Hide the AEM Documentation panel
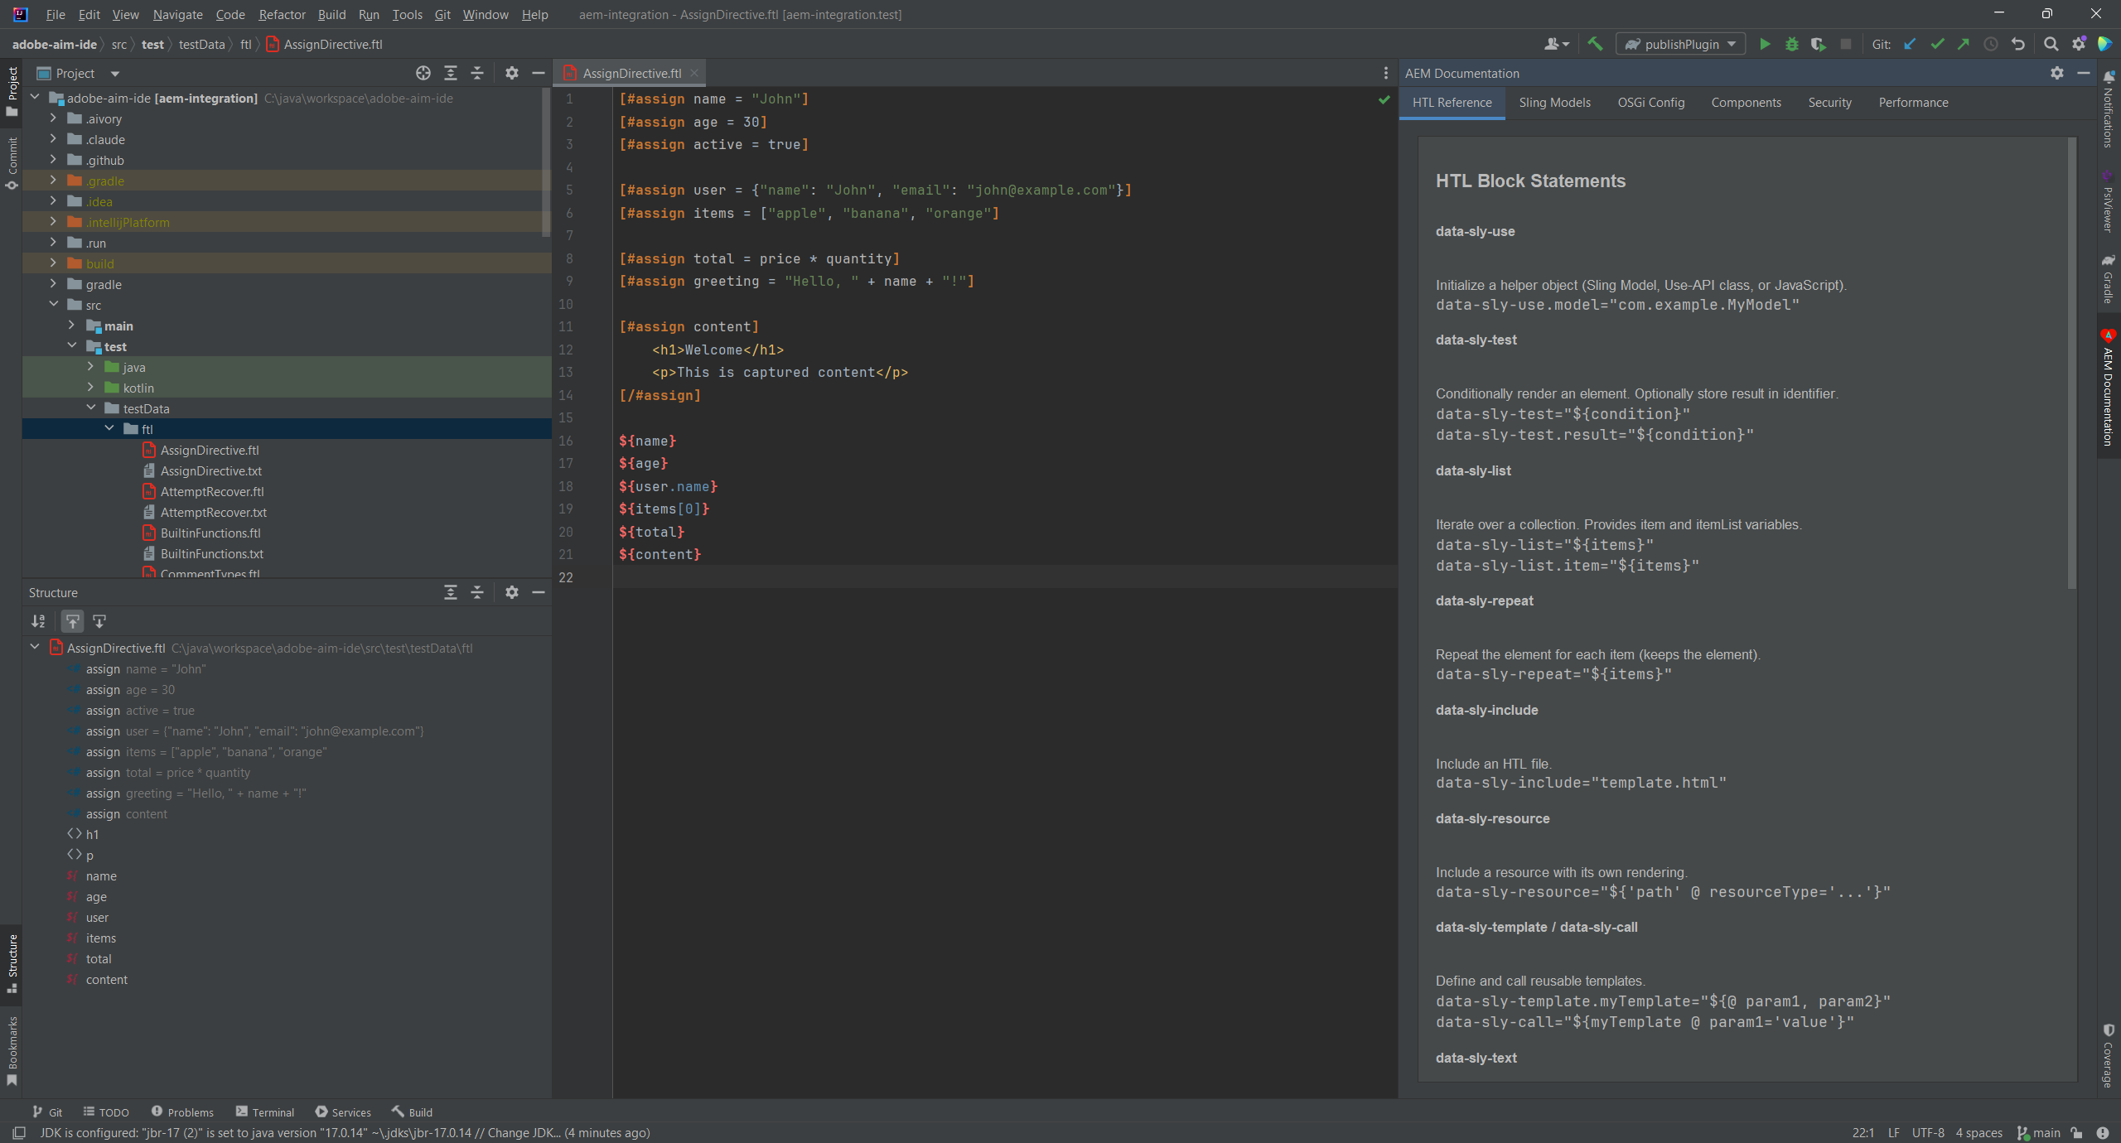The height and width of the screenshot is (1143, 2121). point(2084,74)
